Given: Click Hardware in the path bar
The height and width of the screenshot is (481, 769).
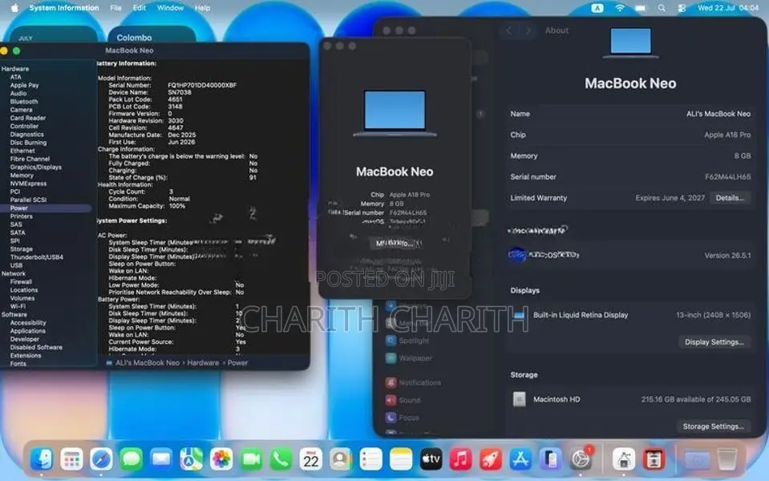Looking at the screenshot, I should [x=203, y=363].
